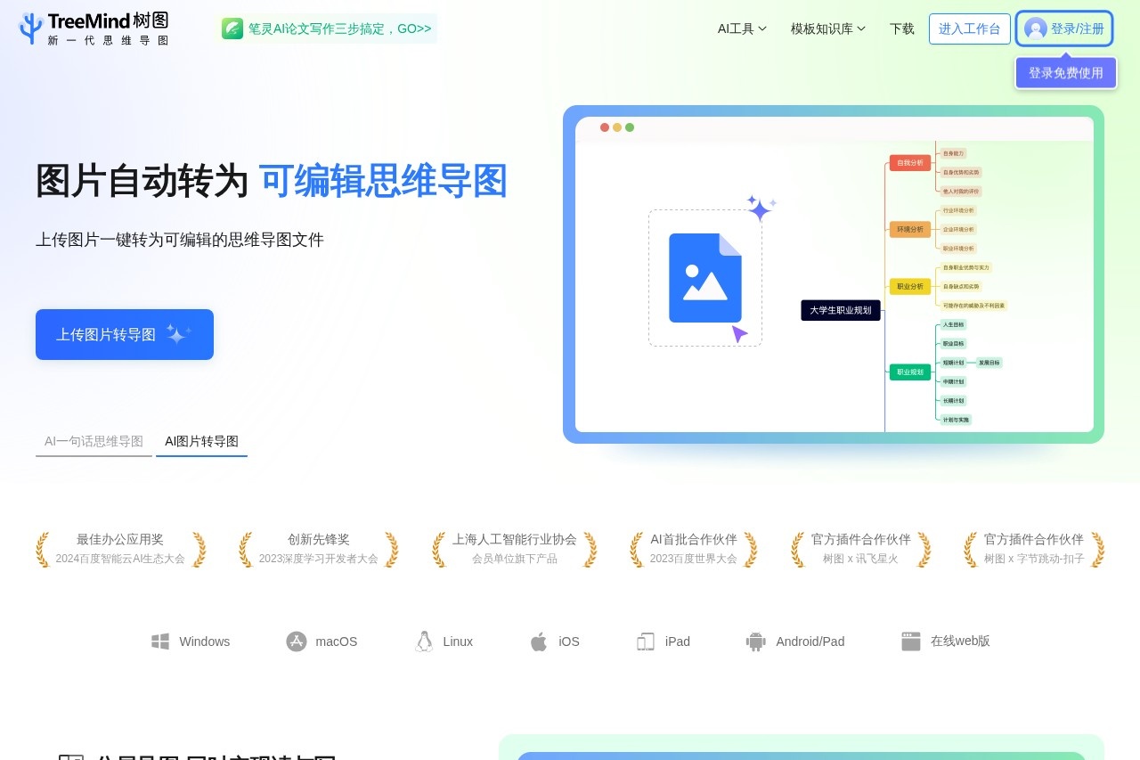Select the AI图片转导图 tab

click(x=201, y=441)
